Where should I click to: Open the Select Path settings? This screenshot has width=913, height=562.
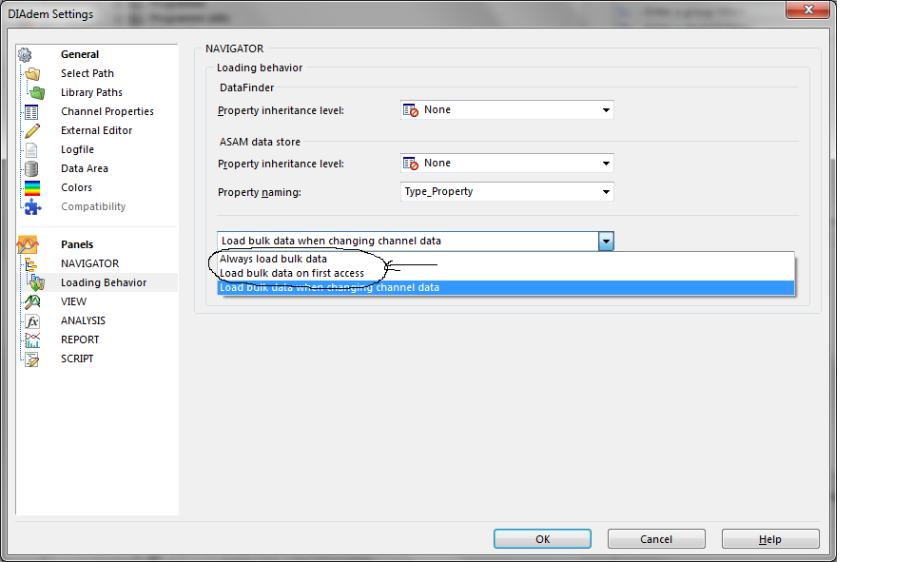pos(87,73)
